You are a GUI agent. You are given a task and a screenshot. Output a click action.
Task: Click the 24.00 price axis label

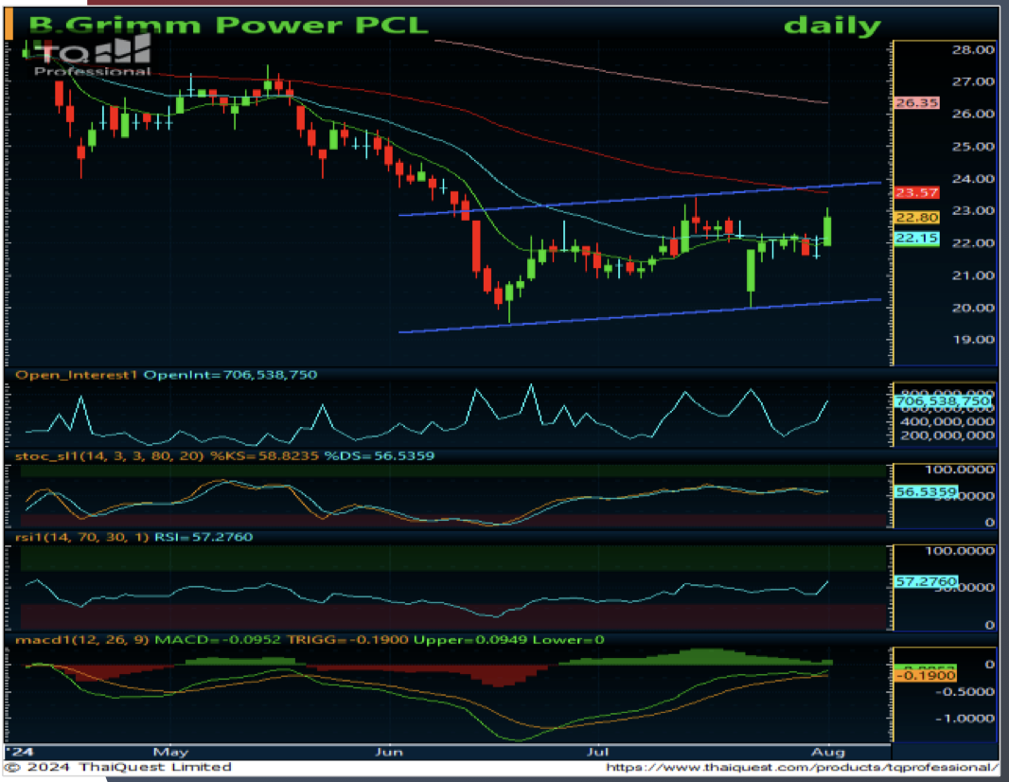pos(973,179)
